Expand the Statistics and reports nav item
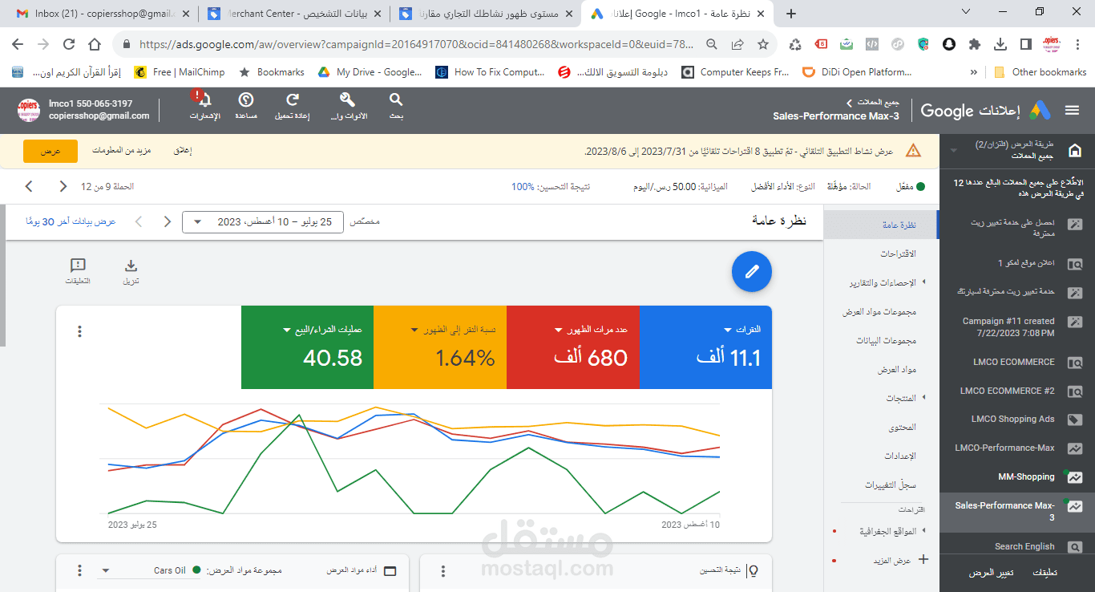 (x=883, y=282)
